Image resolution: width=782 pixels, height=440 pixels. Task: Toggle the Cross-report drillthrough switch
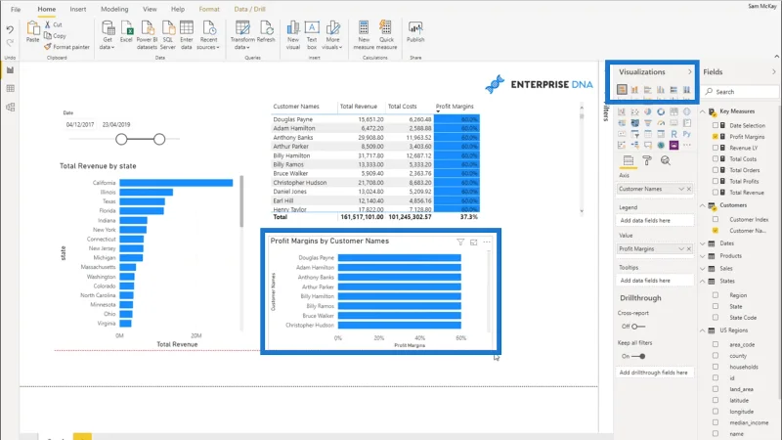tap(638, 327)
